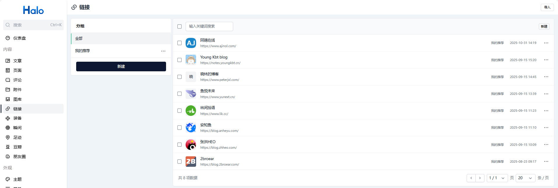Click the 张洪HEO avatar icon
Viewport: 558px width, 188px height.
pos(191,145)
